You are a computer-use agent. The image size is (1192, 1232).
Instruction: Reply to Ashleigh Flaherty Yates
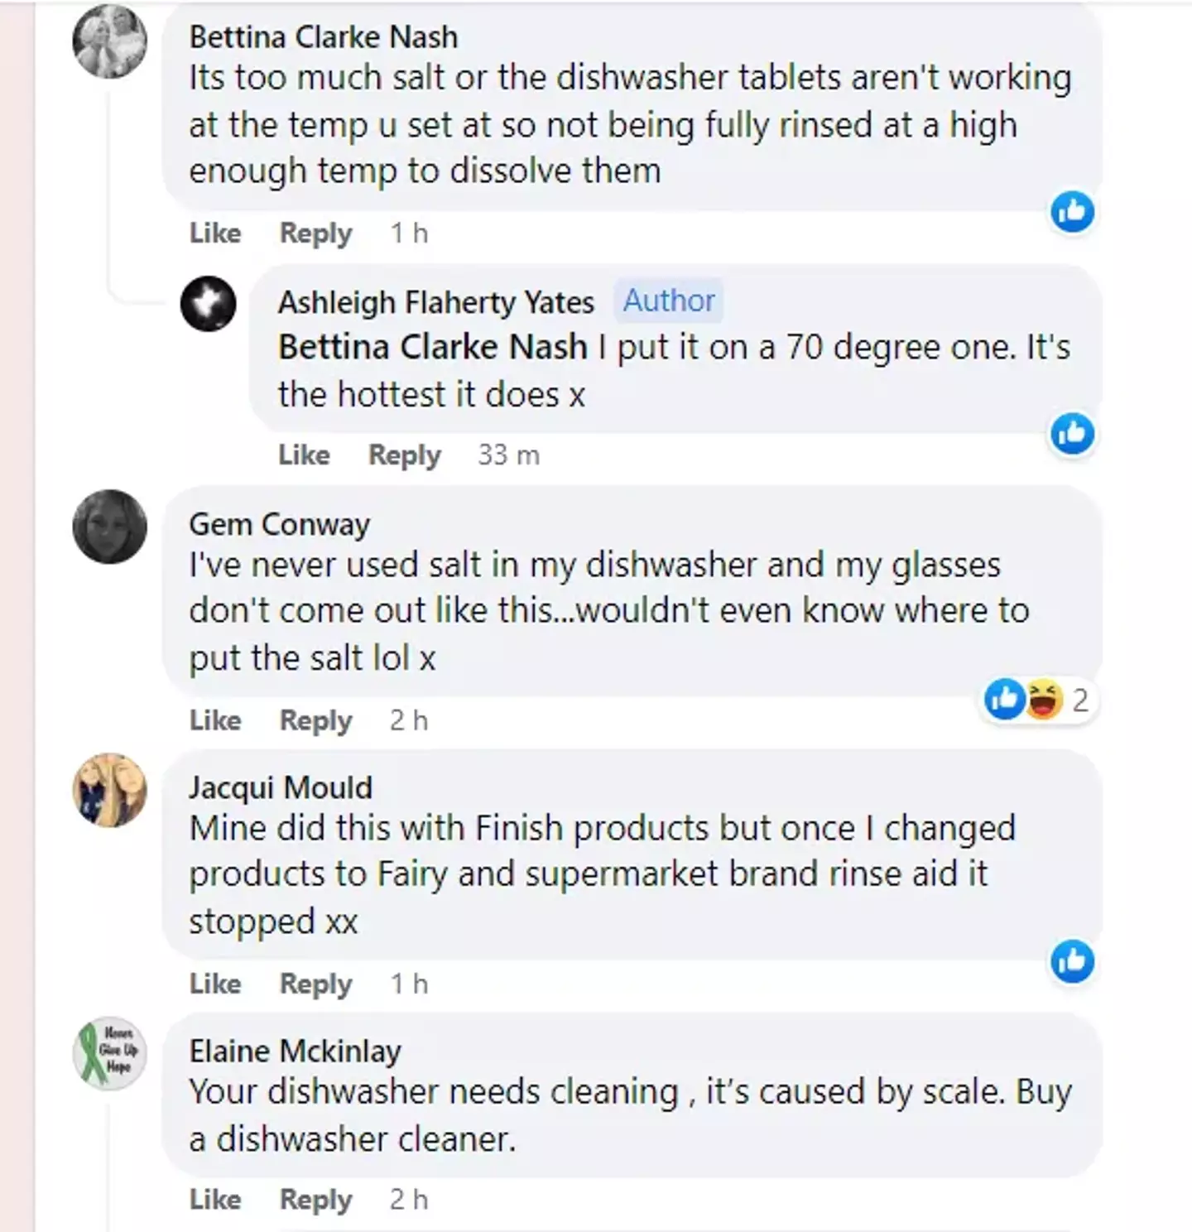404,455
